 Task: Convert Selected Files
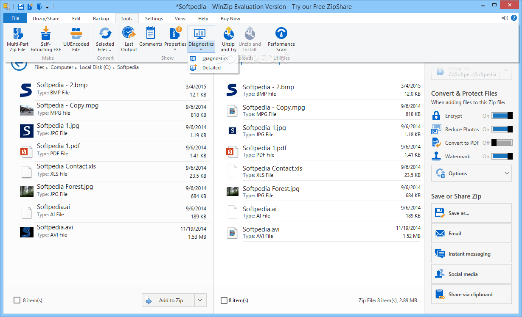point(105,39)
